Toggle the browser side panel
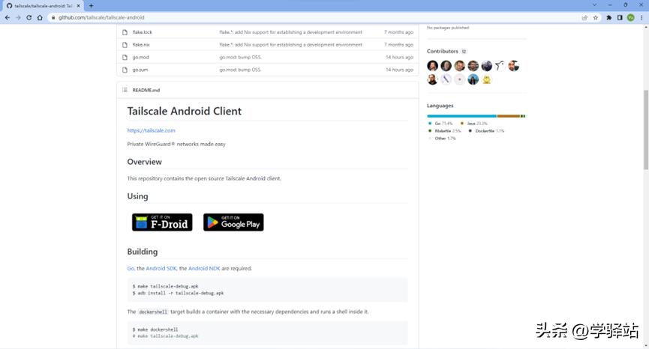649x349 pixels. click(620, 18)
